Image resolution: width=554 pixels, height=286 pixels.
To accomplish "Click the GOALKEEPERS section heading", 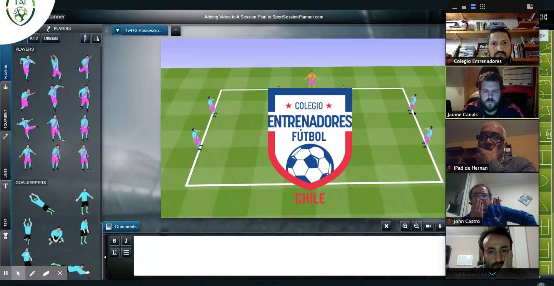I will pos(30,182).
